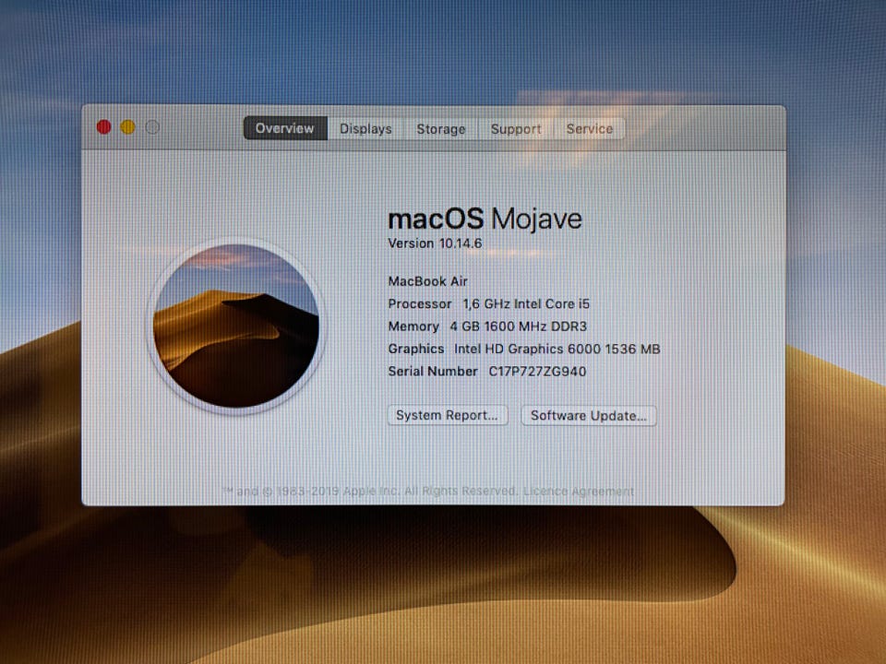Switch to the Storage tab

(441, 129)
